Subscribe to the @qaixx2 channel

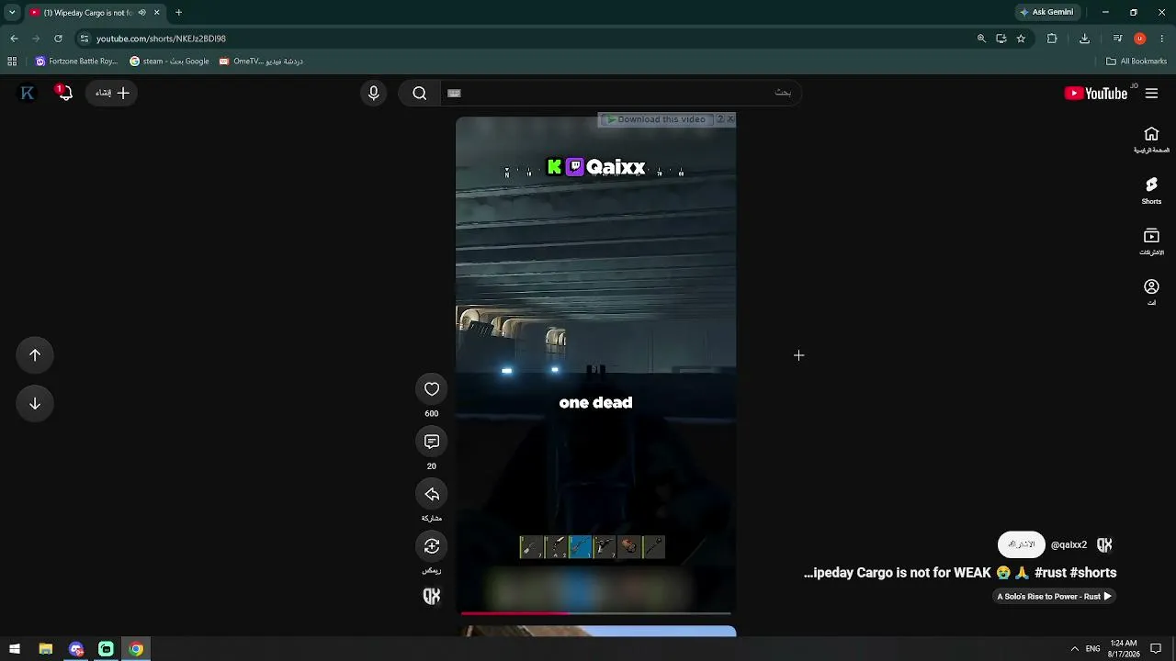coord(1021,544)
